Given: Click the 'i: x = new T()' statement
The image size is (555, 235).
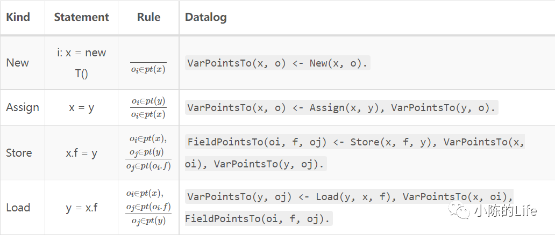Looking at the screenshot, I should click(81, 63).
